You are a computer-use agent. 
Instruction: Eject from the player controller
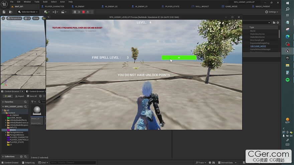point(88,12)
